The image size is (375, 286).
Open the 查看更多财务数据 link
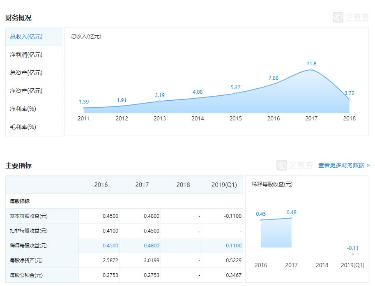click(341, 166)
